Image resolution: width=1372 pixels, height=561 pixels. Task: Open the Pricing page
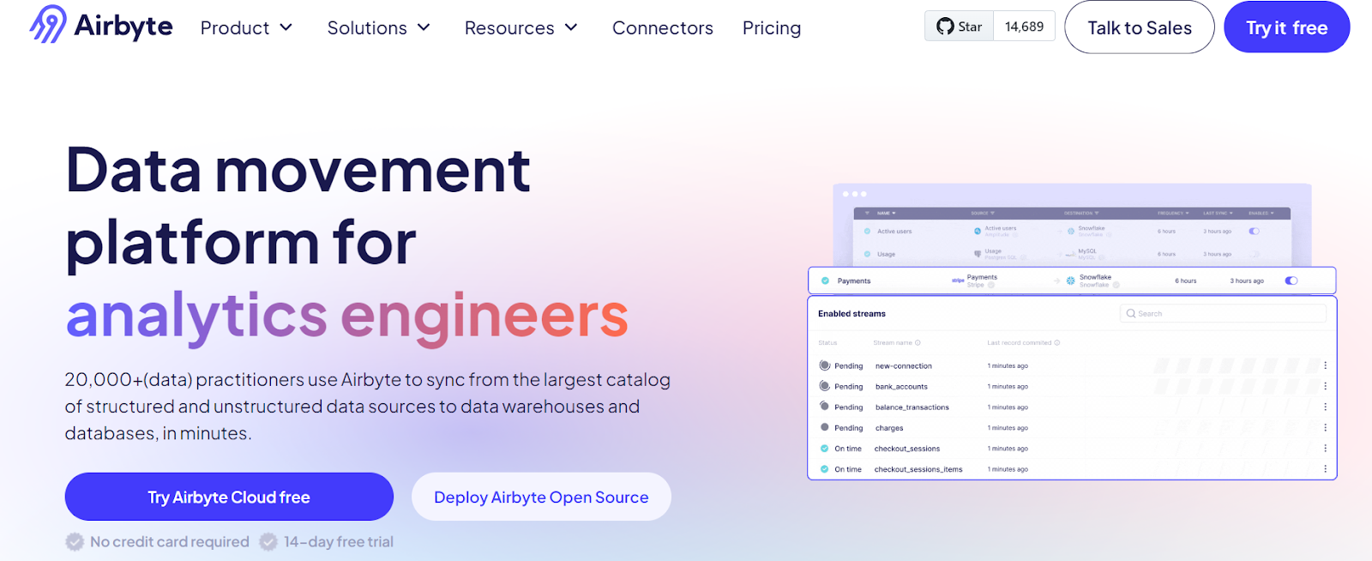tap(772, 28)
